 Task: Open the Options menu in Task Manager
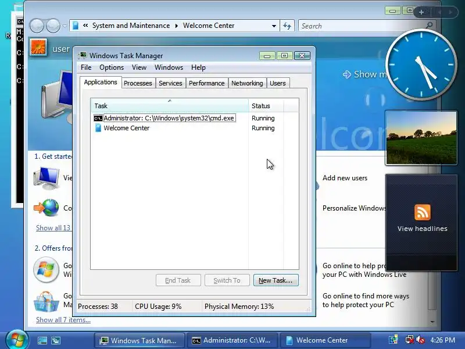112,67
